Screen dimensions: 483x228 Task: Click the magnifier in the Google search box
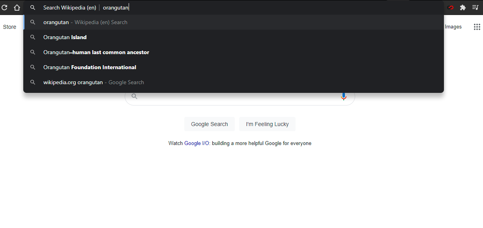(135, 96)
